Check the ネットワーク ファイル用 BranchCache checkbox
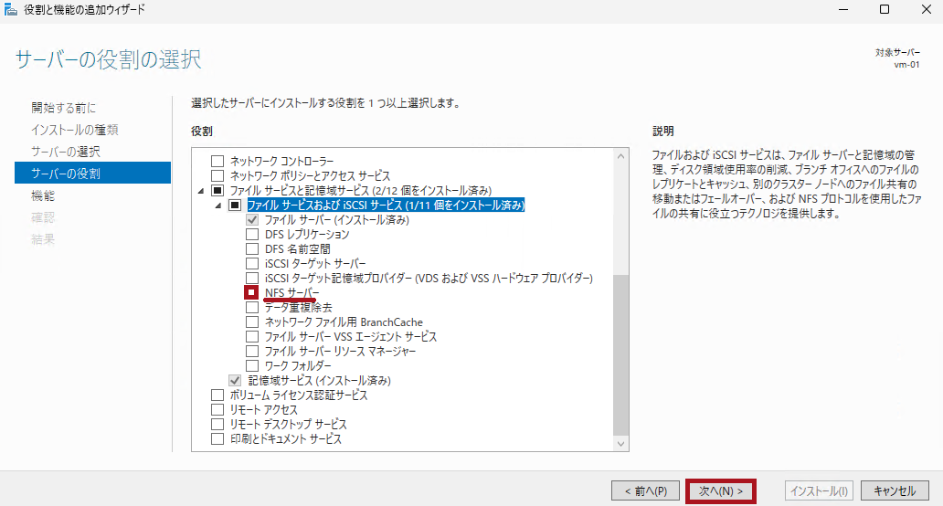The image size is (943, 506). pos(252,322)
